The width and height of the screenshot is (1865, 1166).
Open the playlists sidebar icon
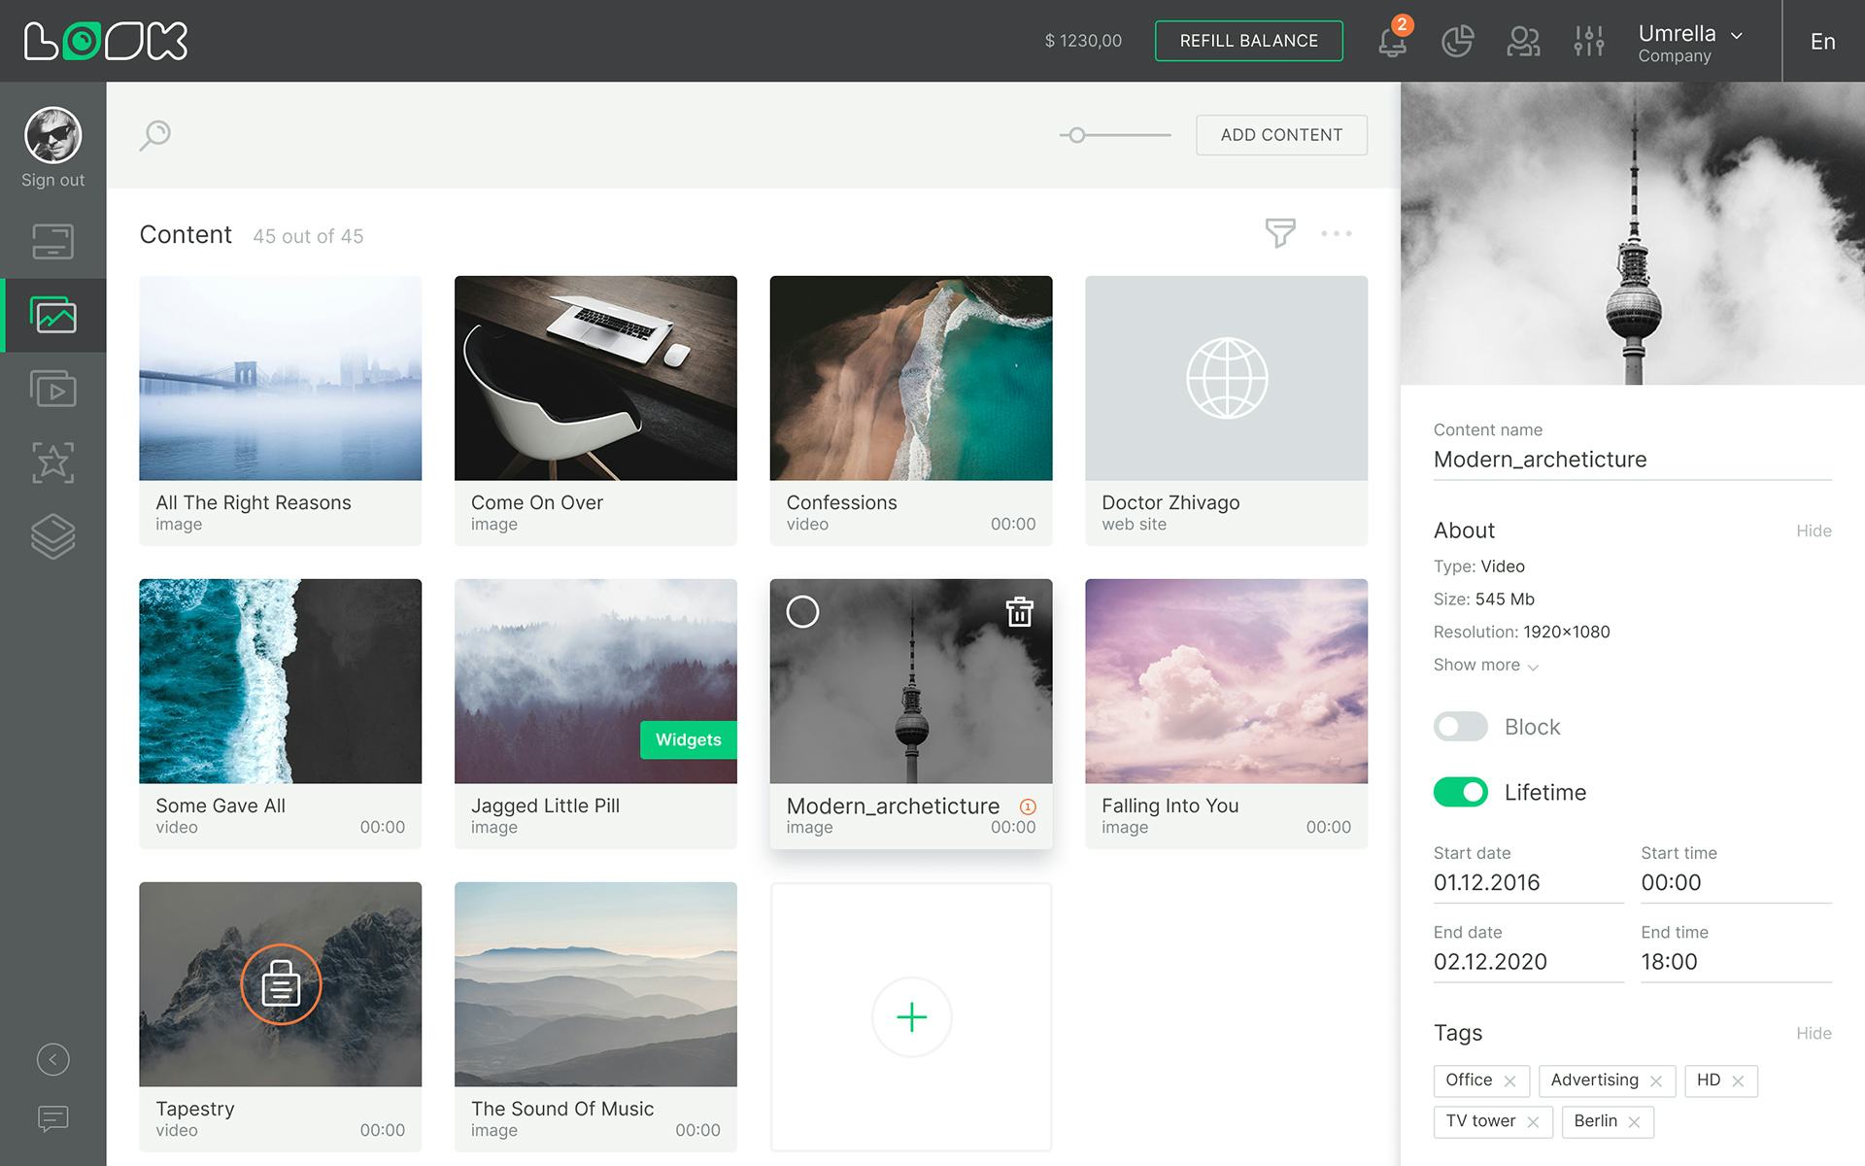53,389
